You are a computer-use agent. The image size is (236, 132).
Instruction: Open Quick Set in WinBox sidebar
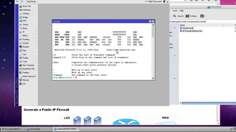[x=27, y=6]
